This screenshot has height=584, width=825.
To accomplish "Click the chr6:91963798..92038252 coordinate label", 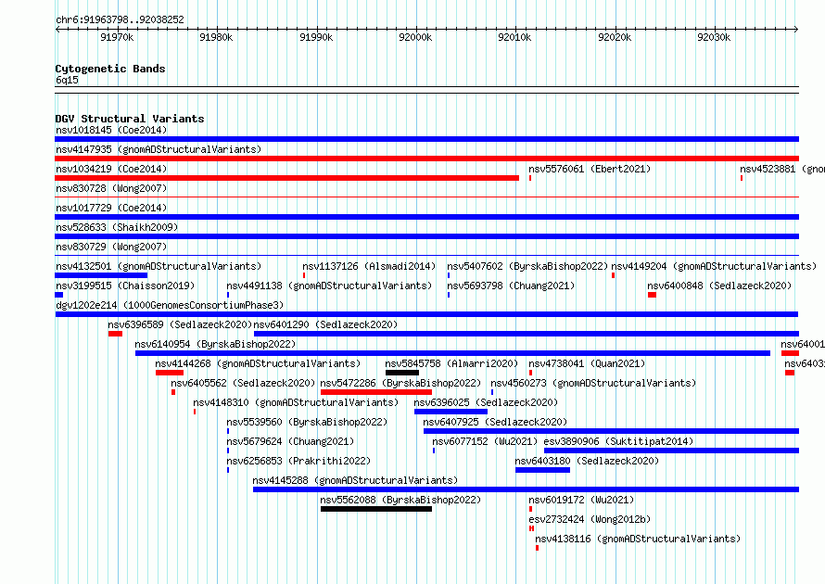I will [120, 20].
